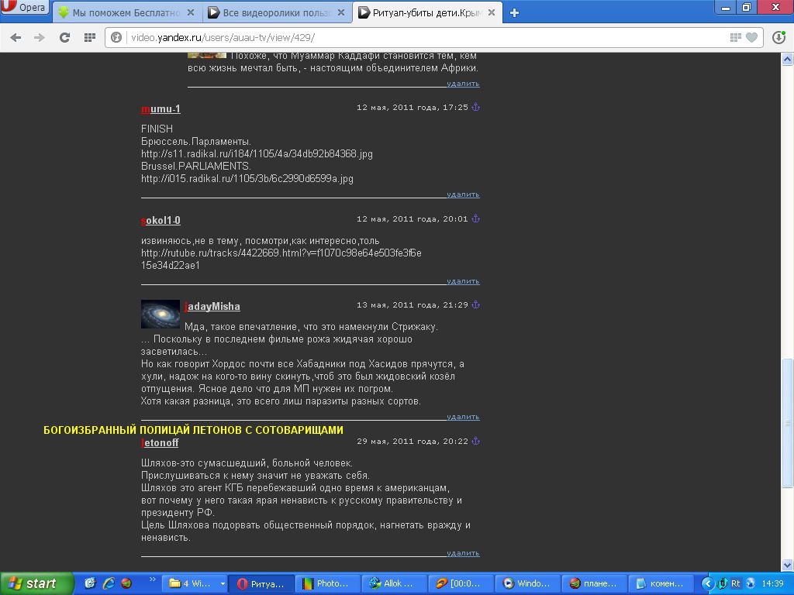Viewport: 794px width, 595px height.
Task: Switch to the Photo... taskbar button
Action: [328, 584]
